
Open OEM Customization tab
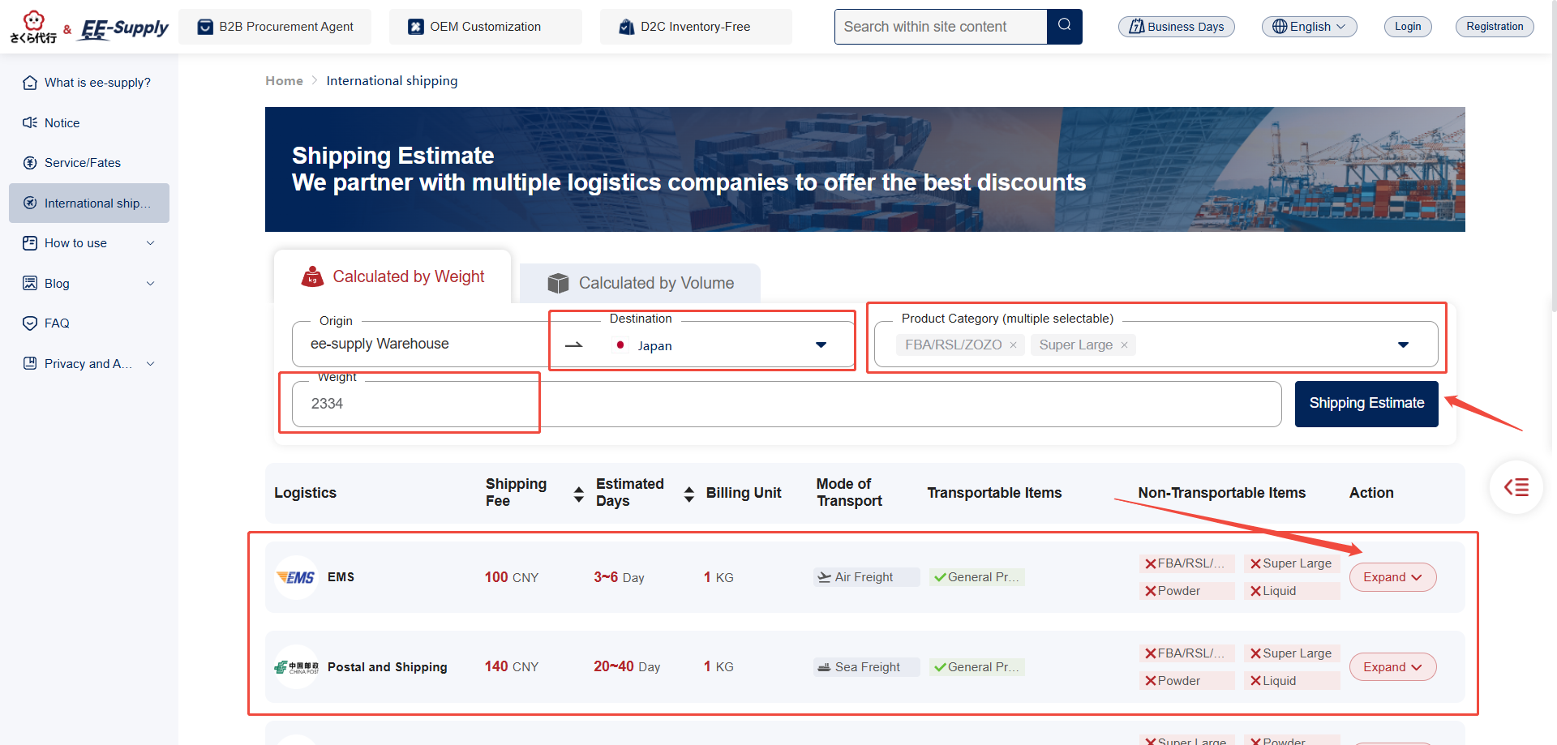485,27
